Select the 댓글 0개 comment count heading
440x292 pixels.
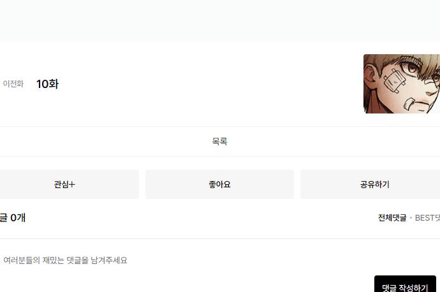(13, 217)
